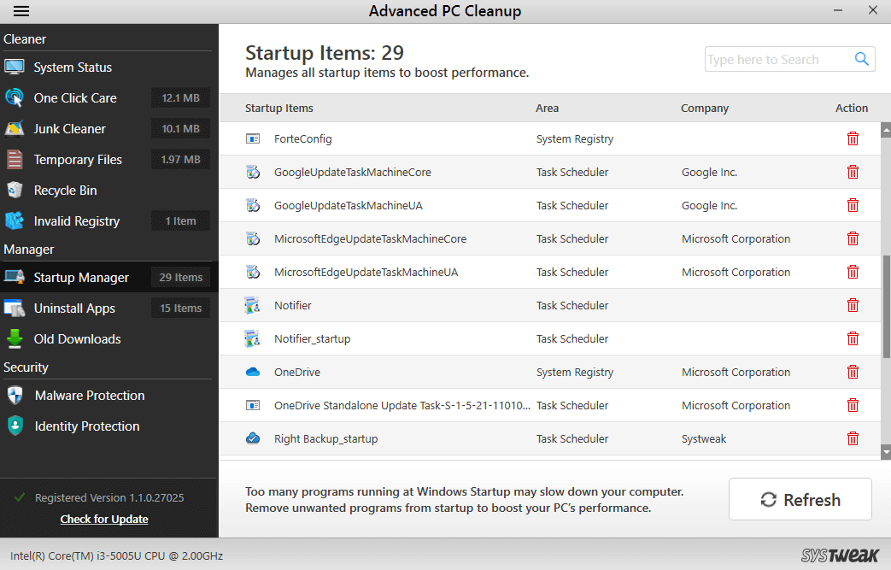The image size is (891, 570).
Task: Open the Check for Update link
Action: (103, 519)
